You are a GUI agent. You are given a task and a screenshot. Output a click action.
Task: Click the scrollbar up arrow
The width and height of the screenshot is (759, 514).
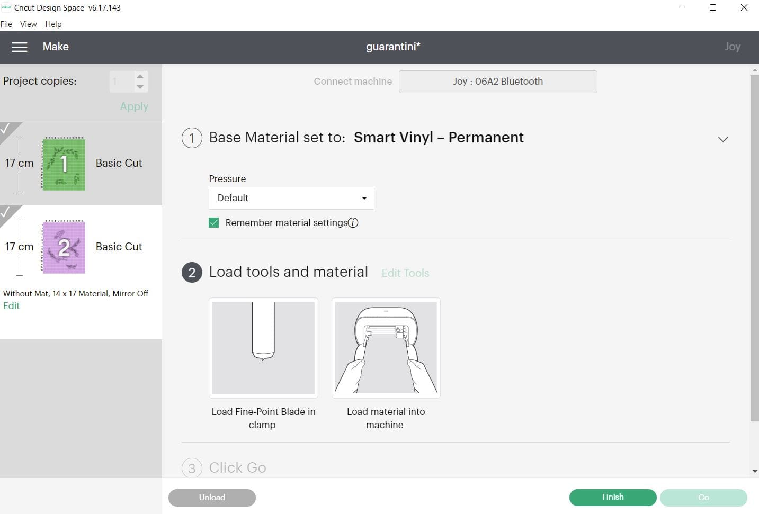click(754, 69)
